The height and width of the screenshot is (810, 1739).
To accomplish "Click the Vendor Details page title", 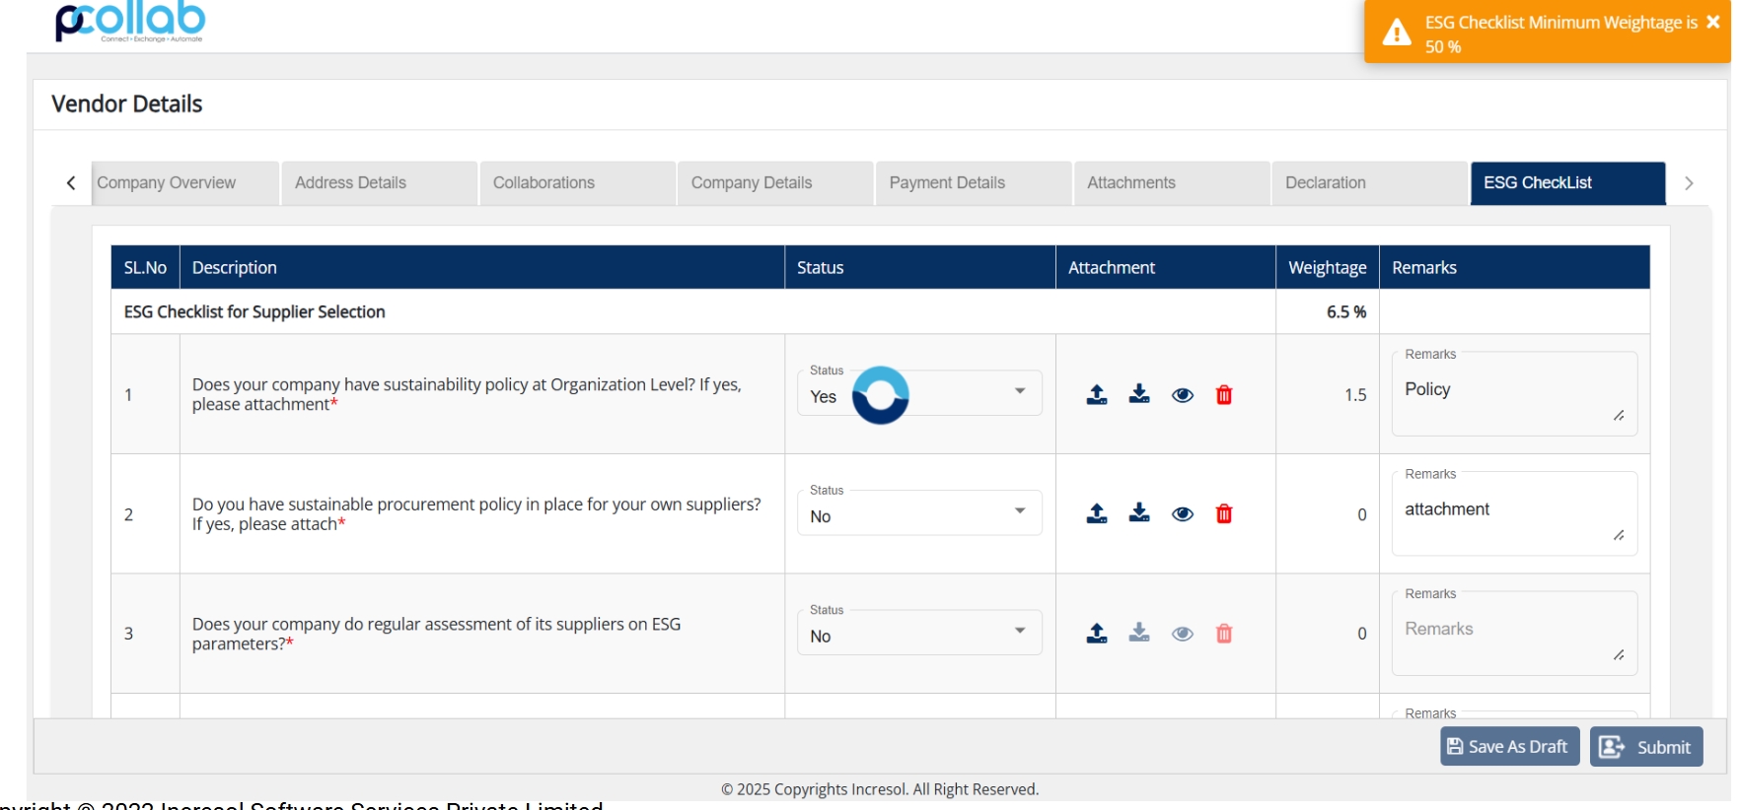I will coord(127,104).
